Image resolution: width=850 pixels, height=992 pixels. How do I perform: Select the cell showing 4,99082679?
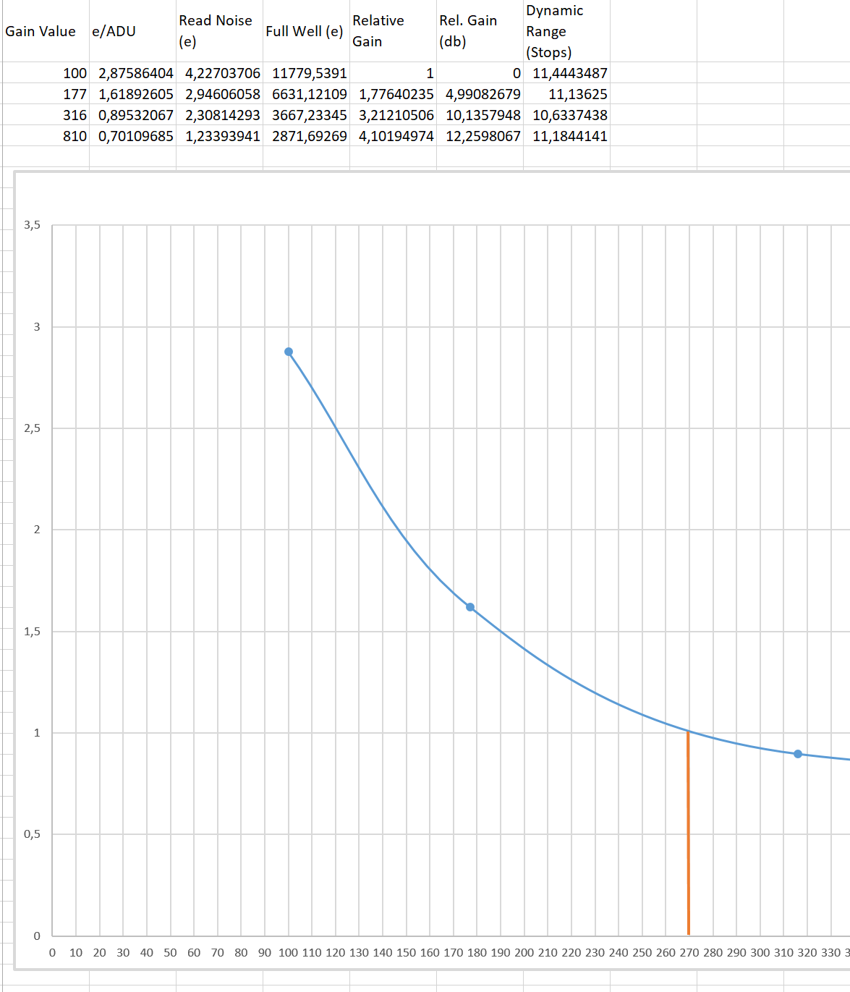tap(483, 94)
